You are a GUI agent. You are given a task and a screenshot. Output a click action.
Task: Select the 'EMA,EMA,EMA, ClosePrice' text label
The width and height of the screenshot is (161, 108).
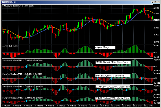pyautogui.click(x=113, y=76)
